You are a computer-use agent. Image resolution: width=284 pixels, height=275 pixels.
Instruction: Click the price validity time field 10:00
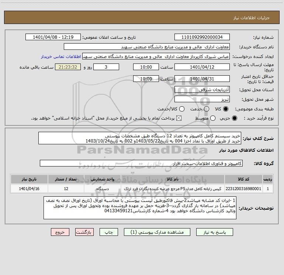[146, 79]
